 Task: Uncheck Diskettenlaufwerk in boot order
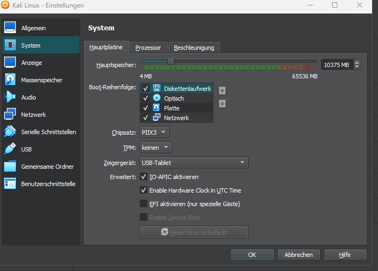146,88
